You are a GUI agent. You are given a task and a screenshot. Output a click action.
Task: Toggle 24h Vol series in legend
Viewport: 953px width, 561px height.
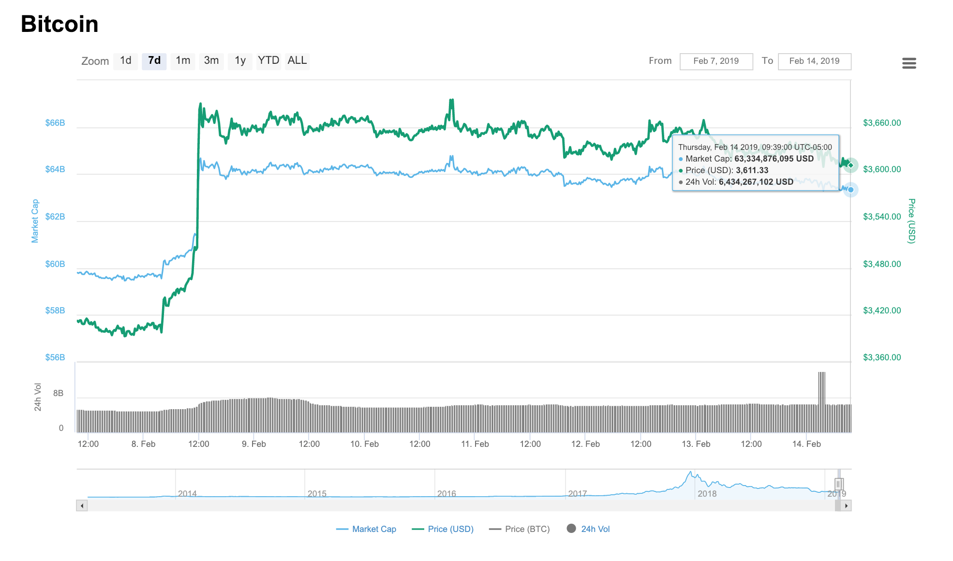[x=588, y=529]
